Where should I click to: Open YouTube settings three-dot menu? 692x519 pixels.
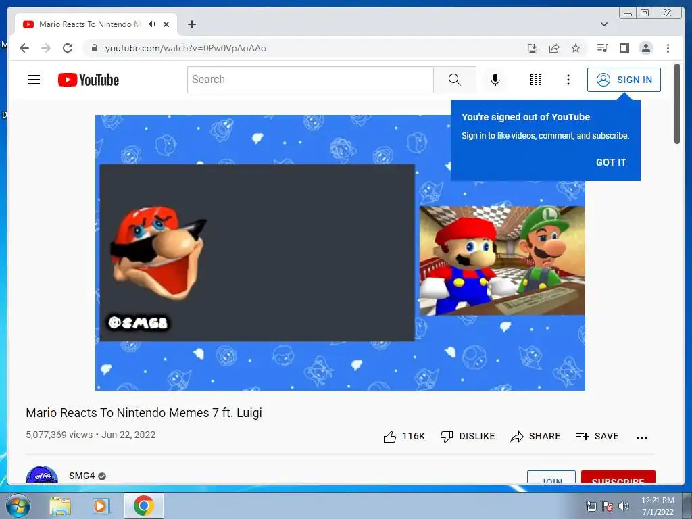[x=568, y=80]
